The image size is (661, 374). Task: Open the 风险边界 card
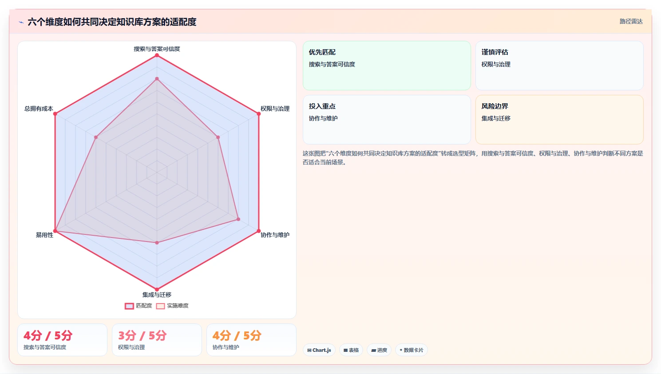tap(559, 120)
